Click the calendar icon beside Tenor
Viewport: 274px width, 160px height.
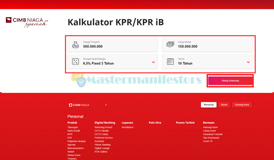coord(170,61)
